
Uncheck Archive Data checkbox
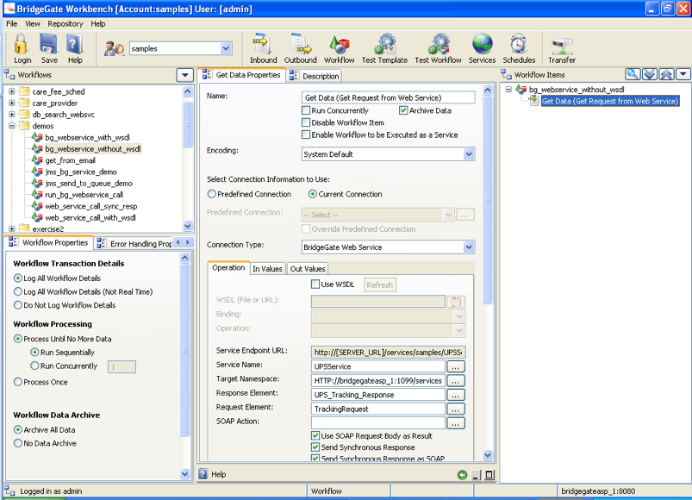click(403, 110)
